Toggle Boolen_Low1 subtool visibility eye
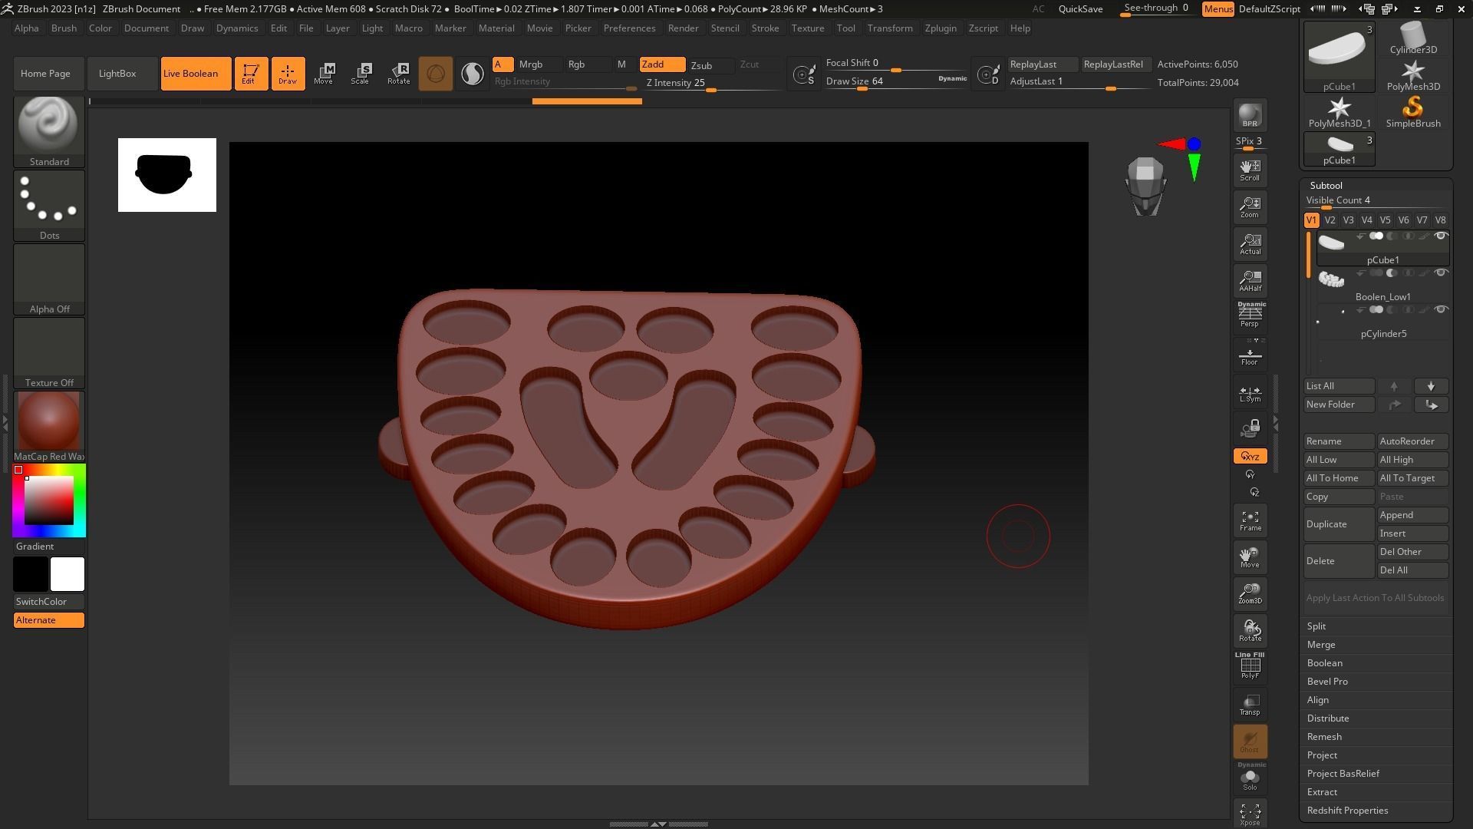 pyautogui.click(x=1441, y=273)
